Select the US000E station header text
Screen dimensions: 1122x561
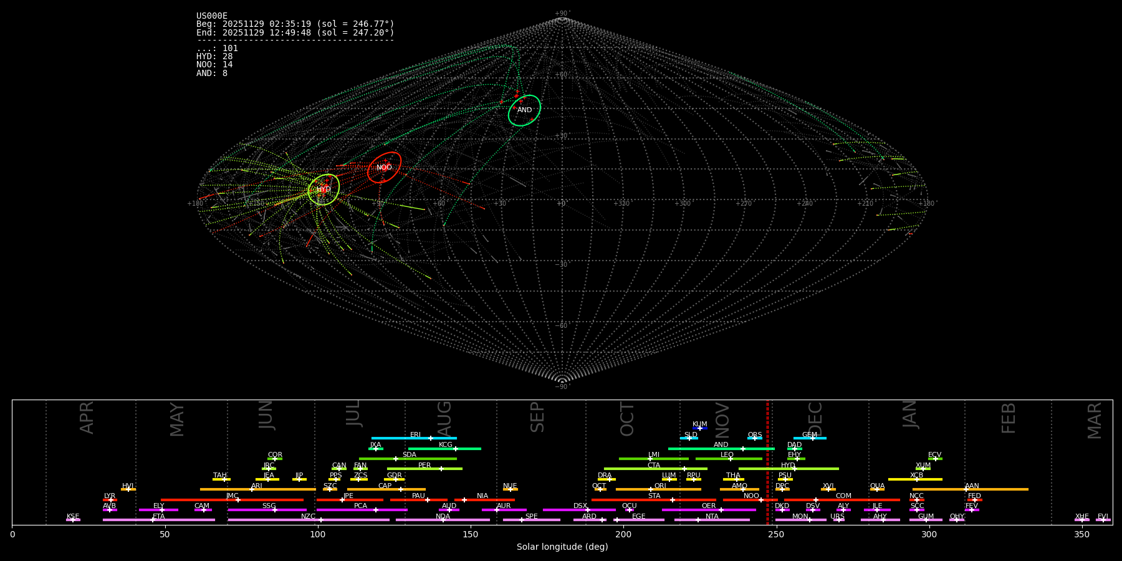pyautogui.click(x=212, y=16)
